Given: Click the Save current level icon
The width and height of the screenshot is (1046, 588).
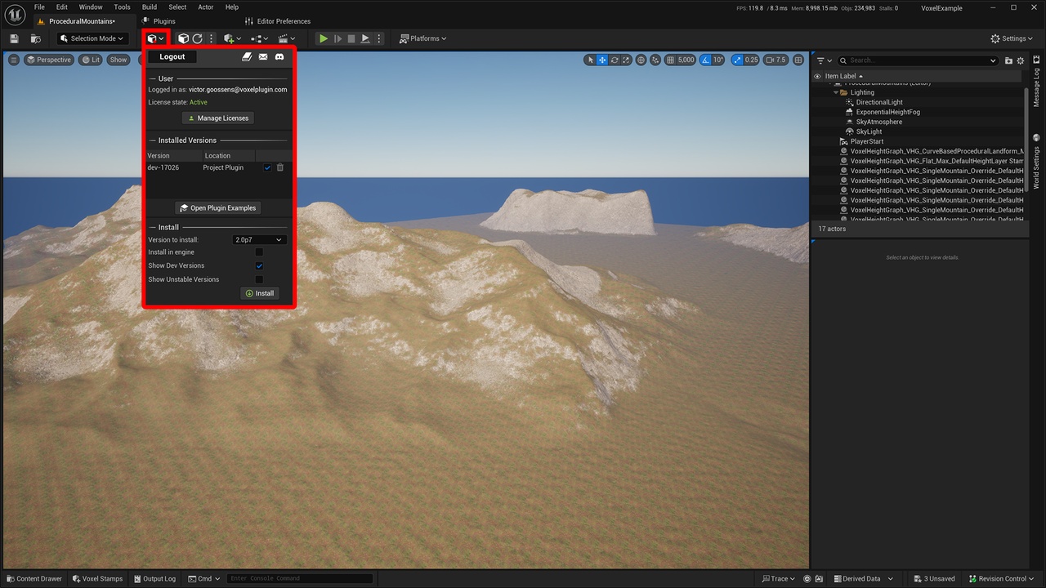Looking at the screenshot, I should (14, 38).
